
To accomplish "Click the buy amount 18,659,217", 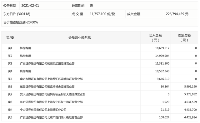I will click(x=162, y=48).
